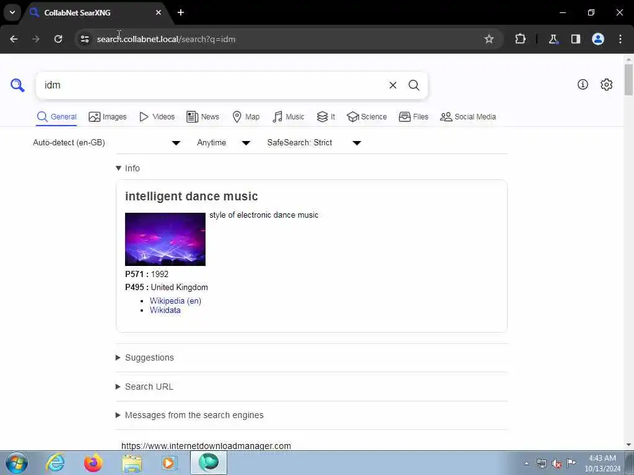This screenshot has height=475, width=634.
Task: Open the tab search dropdown arrow
Action: 12,12
